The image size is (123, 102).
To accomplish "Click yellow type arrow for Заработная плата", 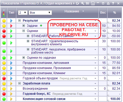I will [11, 83].
